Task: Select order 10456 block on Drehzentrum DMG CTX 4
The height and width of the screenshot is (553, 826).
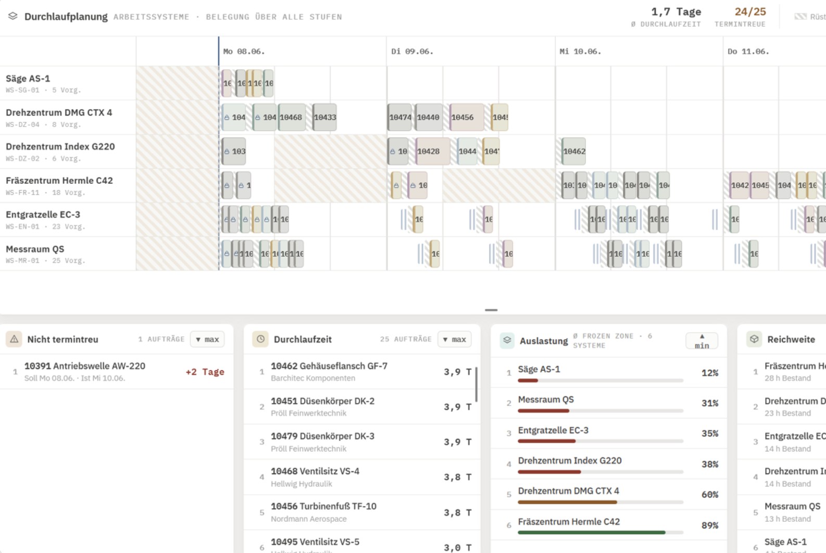Action: tap(466, 118)
